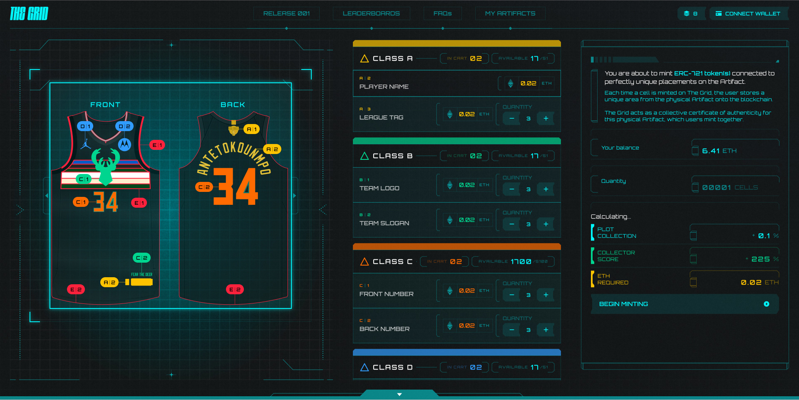Select the C|1 marker on jersey stripe
799x400 pixels.
tap(84, 179)
